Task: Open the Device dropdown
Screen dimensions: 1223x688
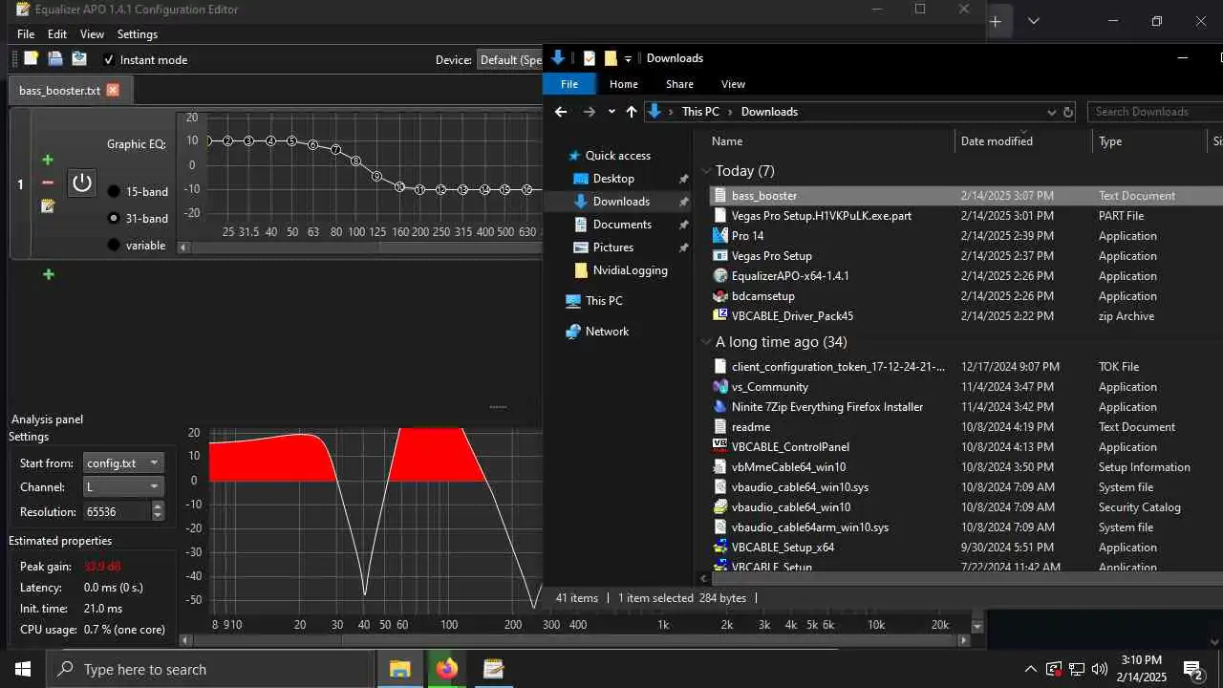Action: (x=510, y=59)
